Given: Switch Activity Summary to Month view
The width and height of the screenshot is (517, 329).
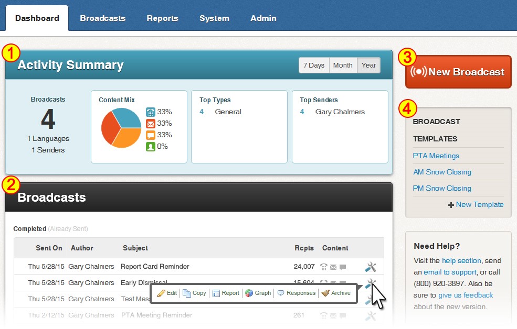Looking at the screenshot, I should pos(343,65).
